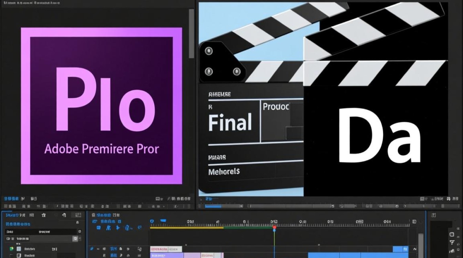Image resolution: width=463 pixels, height=258 pixels.
Task: Click the blue scrub bar under the program monitor
Action: tap(213, 206)
